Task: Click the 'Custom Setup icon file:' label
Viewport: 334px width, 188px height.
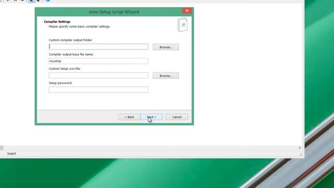Action: coord(65,68)
